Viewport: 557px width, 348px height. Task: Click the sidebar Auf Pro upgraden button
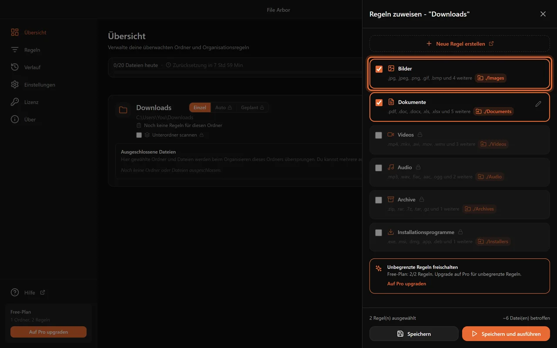point(48,332)
